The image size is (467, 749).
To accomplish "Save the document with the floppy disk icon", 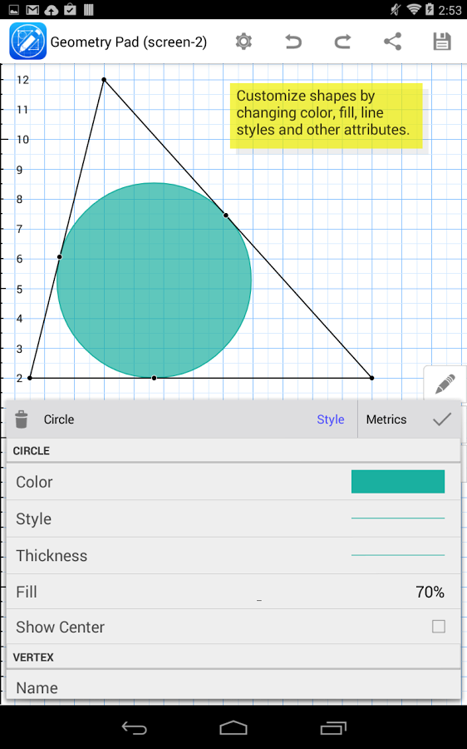I will click(x=442, y=42).
